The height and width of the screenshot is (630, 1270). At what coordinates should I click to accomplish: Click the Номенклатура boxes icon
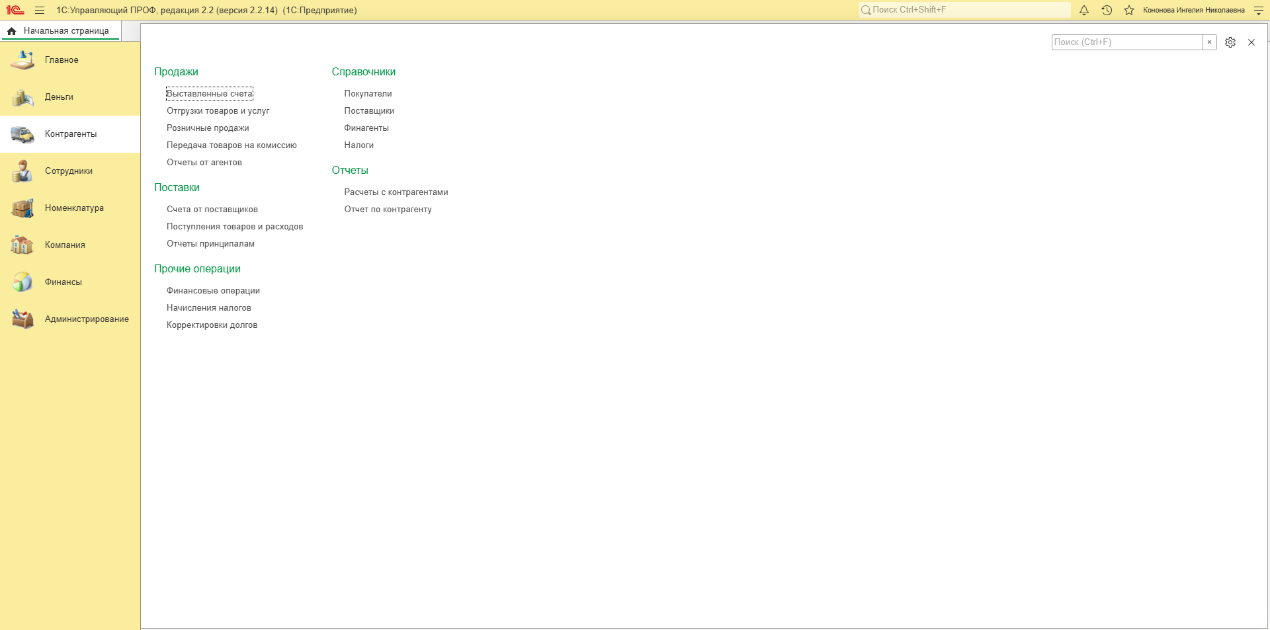pos(22,208)
